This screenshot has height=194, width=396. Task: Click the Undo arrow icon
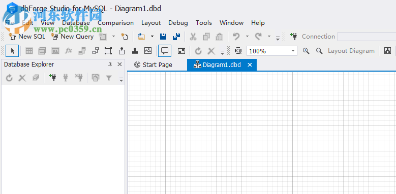236,37
